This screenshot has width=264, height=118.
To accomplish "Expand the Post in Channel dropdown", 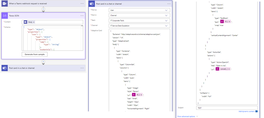I will (x=139, y=15).
